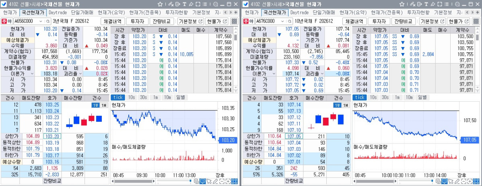Click the zoom slider under right chart
Viewport: 482px width, 186px height.
coord(416,181)
